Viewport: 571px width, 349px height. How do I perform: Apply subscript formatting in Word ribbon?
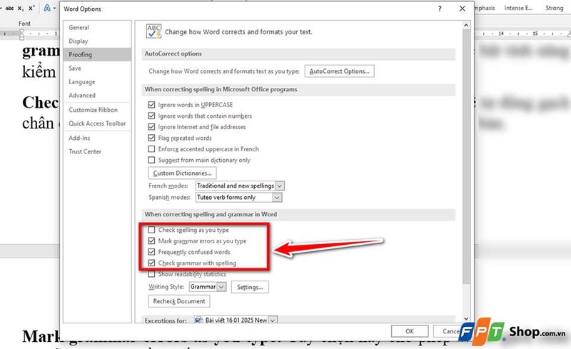point(21,8)
